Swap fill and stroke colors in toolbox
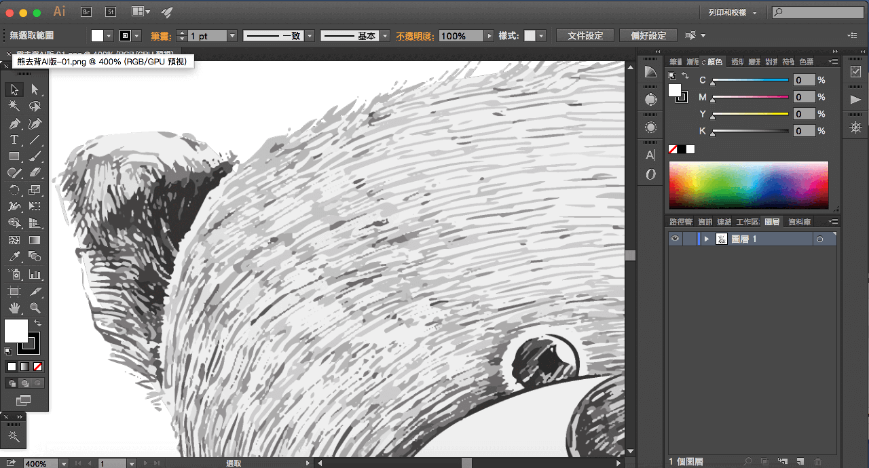This screenshot has height=468, width=869. [38, 324]
